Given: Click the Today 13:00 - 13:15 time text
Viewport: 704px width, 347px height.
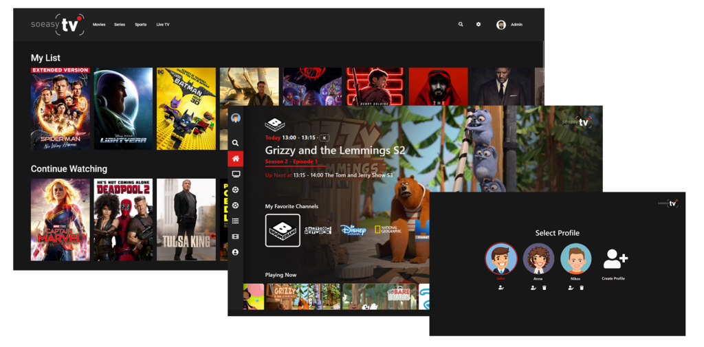Looking at the screenshot, I should (291, 138).
